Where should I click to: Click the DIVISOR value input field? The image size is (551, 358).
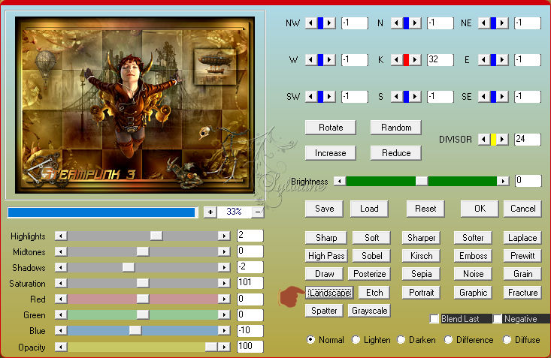pyautogui.click(x=528, y=140)
